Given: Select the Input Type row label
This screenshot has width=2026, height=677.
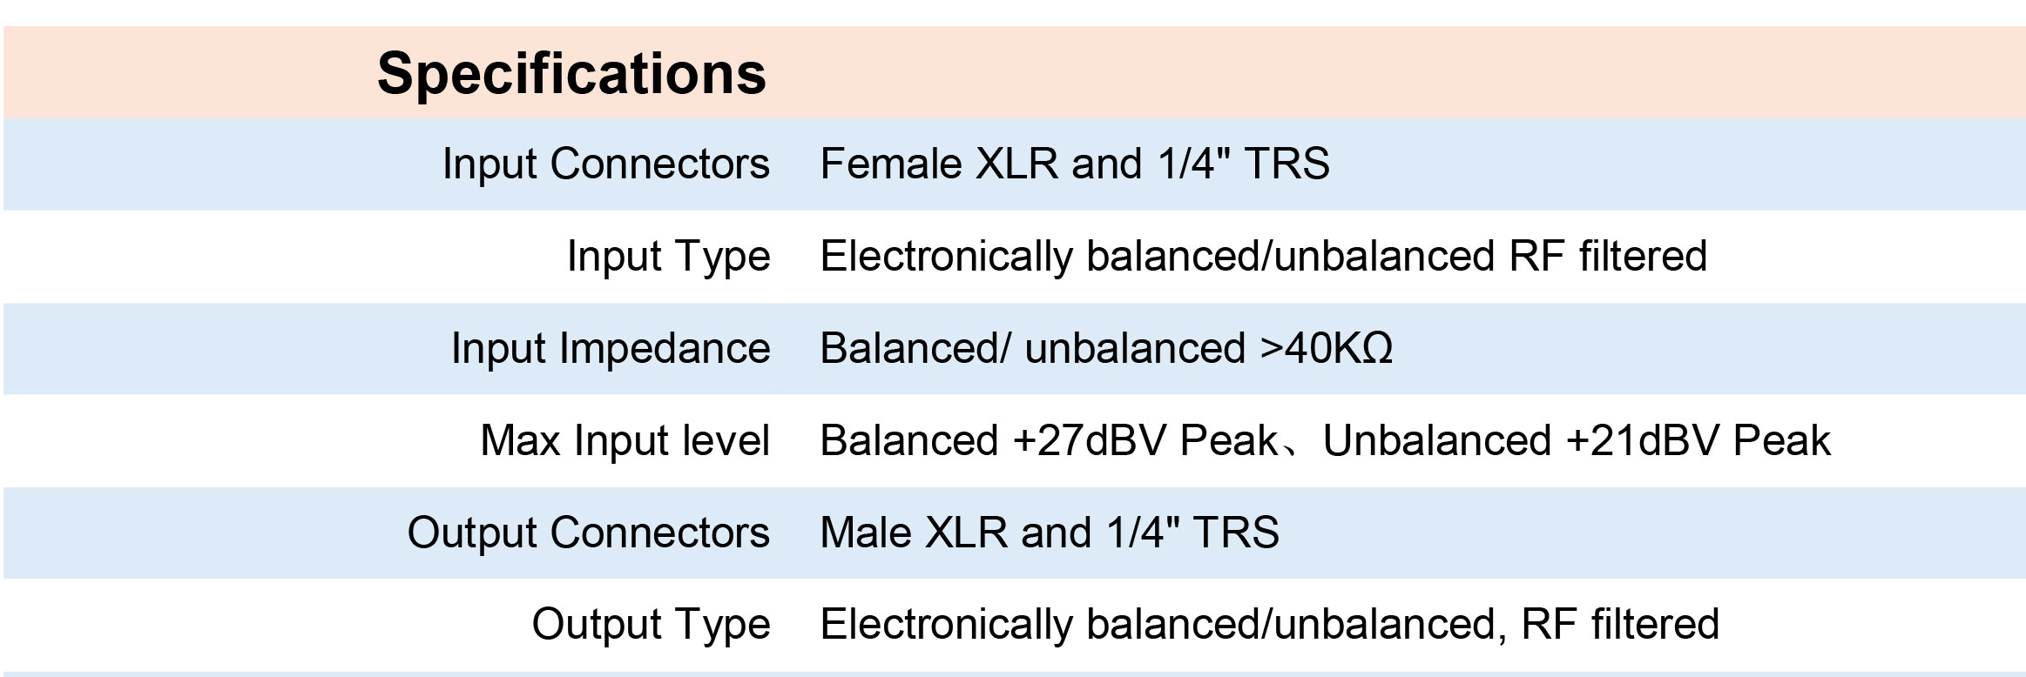Looking at the screenshot, I should click(669, 256).
